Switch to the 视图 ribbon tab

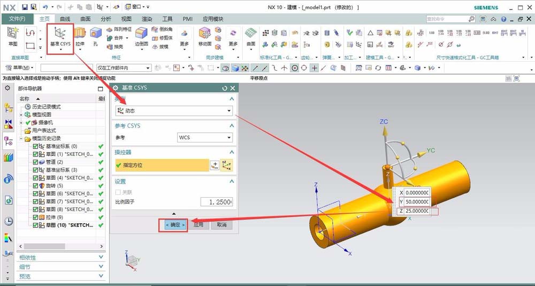[126, 19]
